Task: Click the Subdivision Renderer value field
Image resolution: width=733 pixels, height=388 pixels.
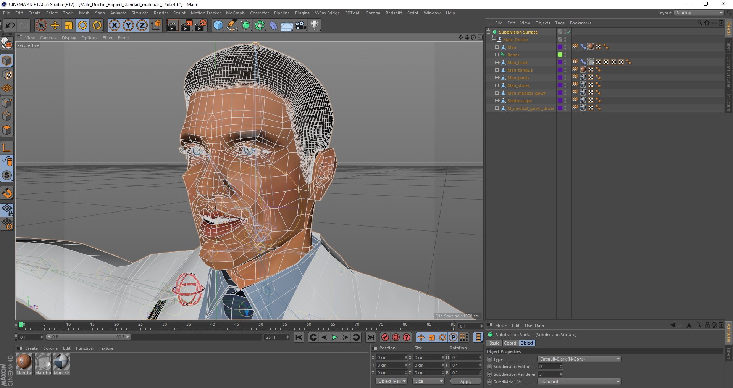Action: click(x=550, y=374)
